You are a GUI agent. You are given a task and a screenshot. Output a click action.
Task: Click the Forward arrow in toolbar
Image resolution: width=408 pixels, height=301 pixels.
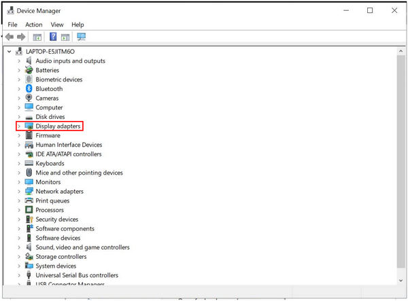click(21, 37)
